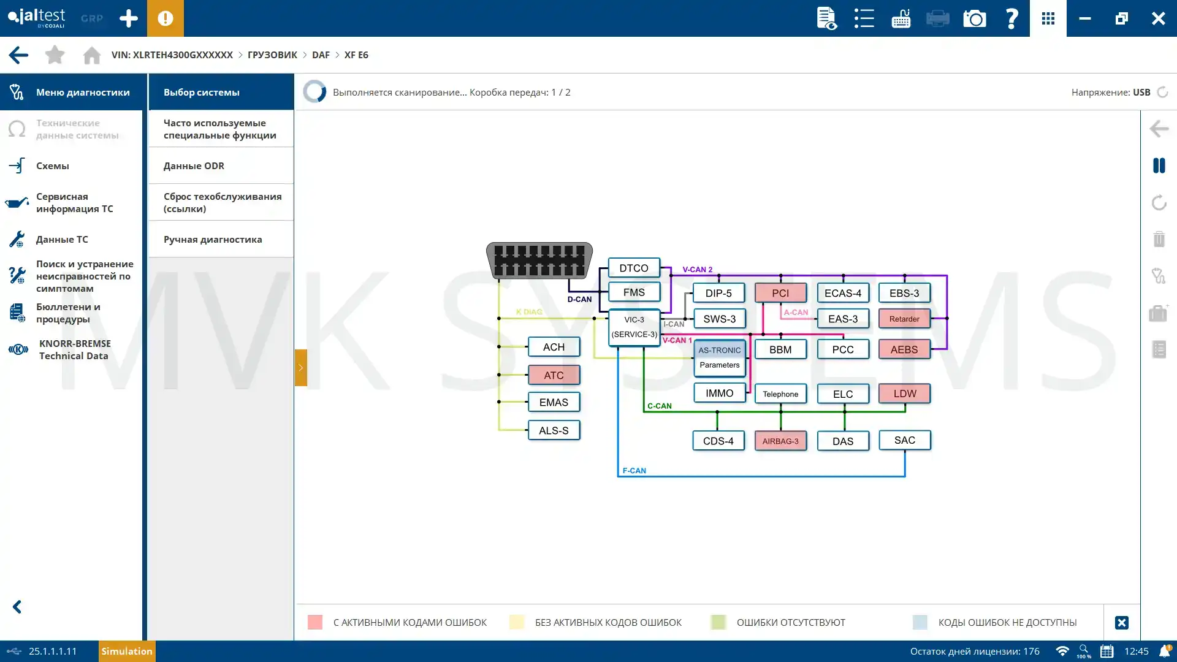Select Данные ODR option
Image resolution: width=1177 pixels, height=662 pixels.
pyautogui.click(x=221, y=165)
